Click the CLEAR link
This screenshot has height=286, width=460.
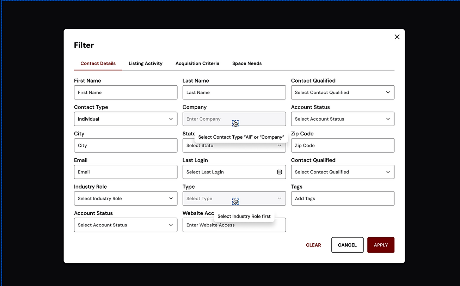click(x=313, y=245)
